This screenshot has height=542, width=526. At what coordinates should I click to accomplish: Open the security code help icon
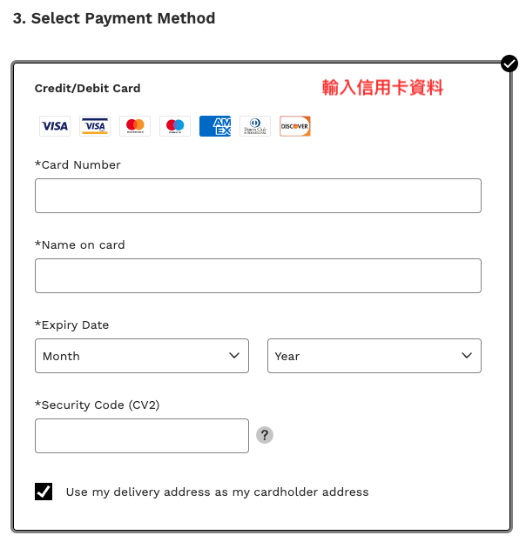[x=265, y=435]
